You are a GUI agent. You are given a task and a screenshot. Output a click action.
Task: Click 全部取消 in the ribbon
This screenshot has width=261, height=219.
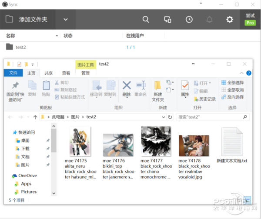click(x=233, y=90)
